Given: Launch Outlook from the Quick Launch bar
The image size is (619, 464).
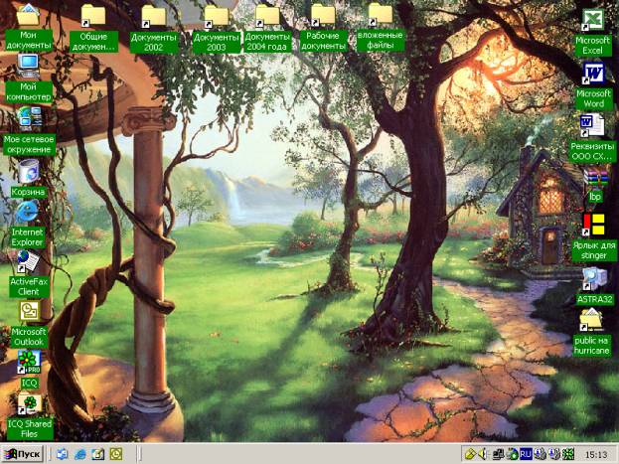Looking at the screenshot, I should coord(115,454).
